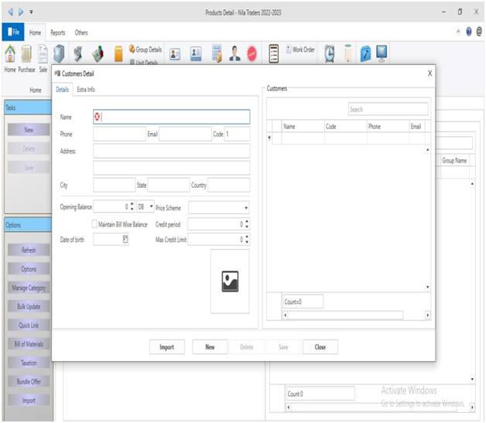
Task: Open Group Details in ribbon
Action: (x=145, y=49)
